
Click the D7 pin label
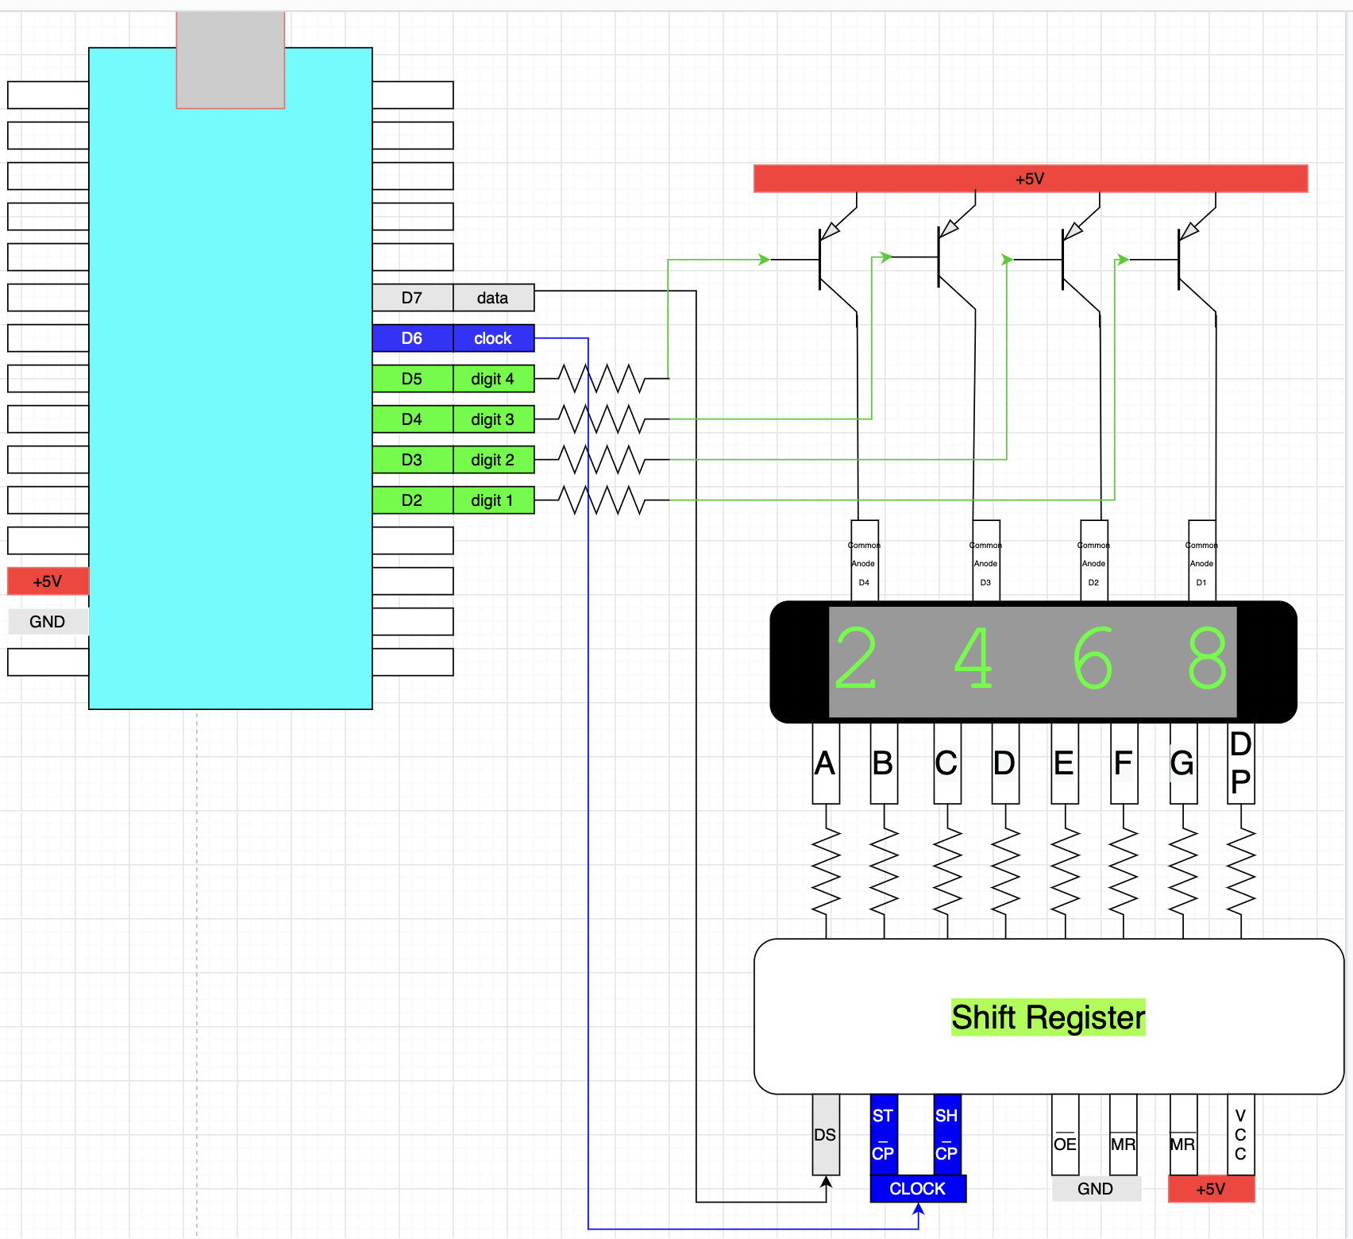(413, 298)
